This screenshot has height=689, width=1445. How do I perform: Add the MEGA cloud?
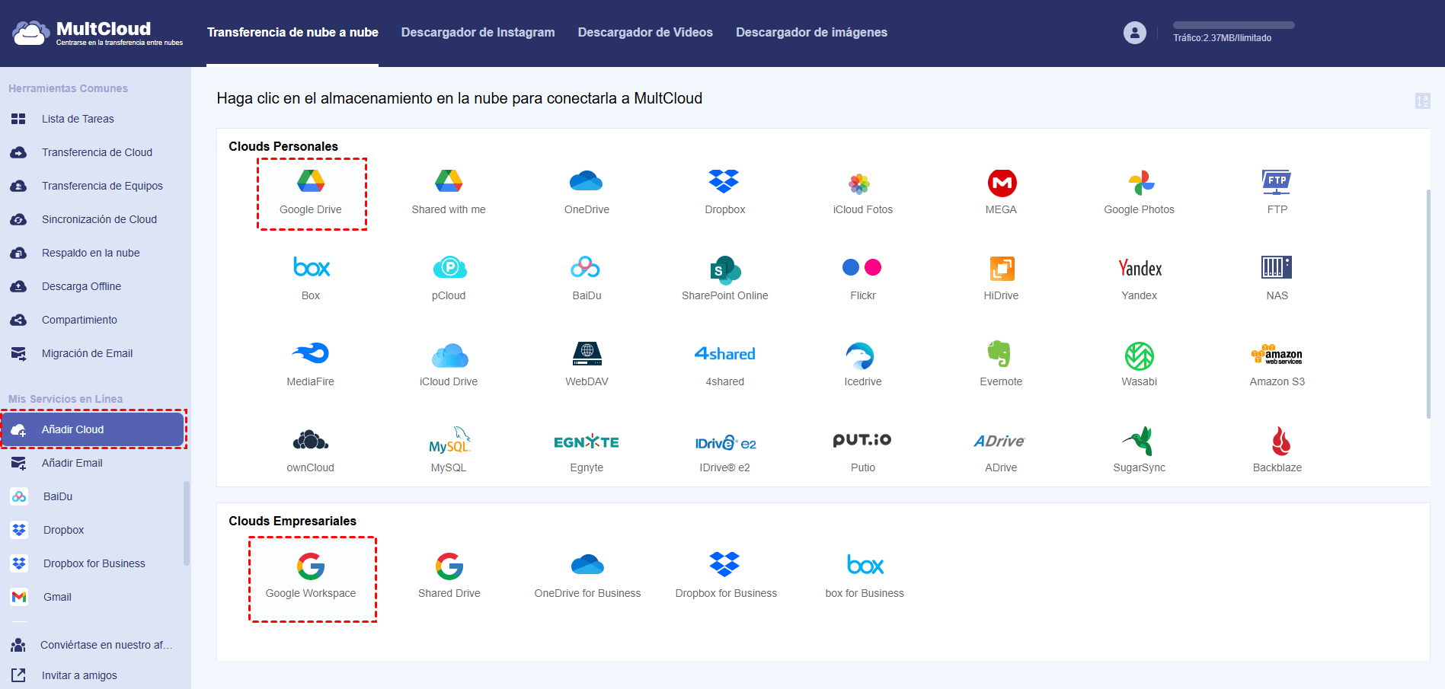pyautogui.click(x=1001, y=193)
